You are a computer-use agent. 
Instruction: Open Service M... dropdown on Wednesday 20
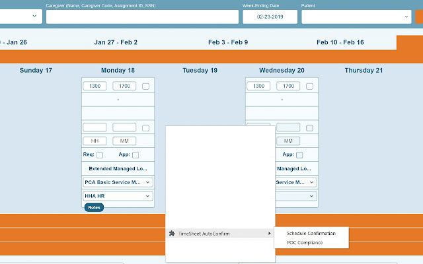296,182
